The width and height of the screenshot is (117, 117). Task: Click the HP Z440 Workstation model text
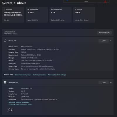tap(10, 34)
